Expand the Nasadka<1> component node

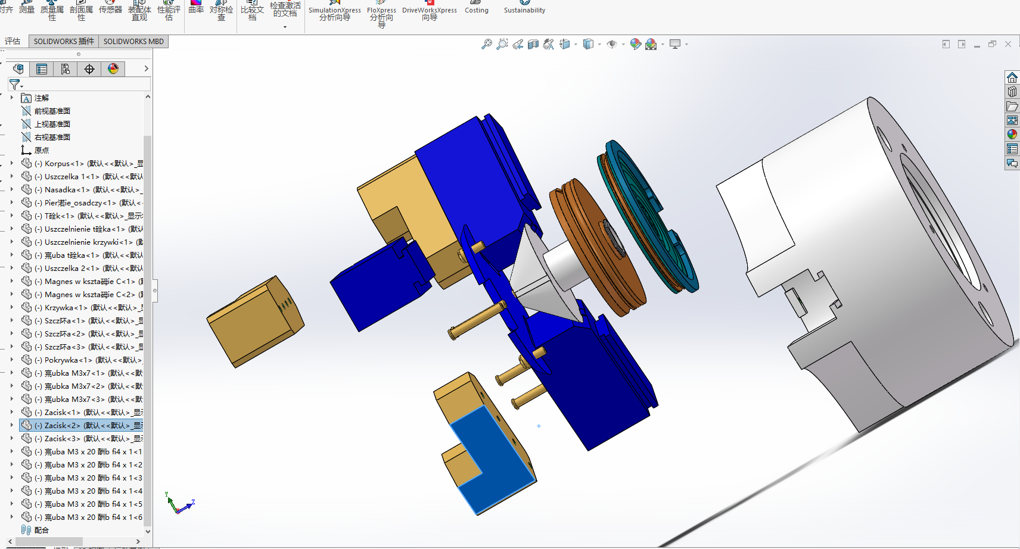tap(11, 189)
